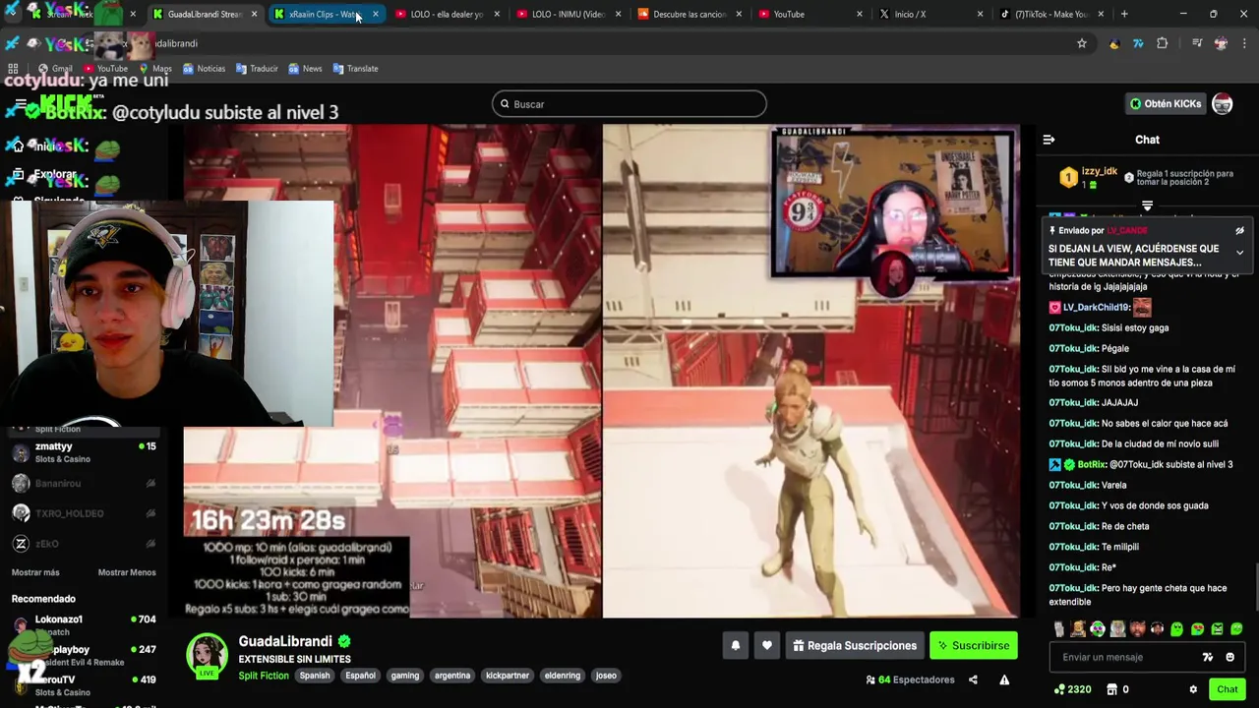Toggle the heart follow button

pyautogui.click(x=766, y=645)
